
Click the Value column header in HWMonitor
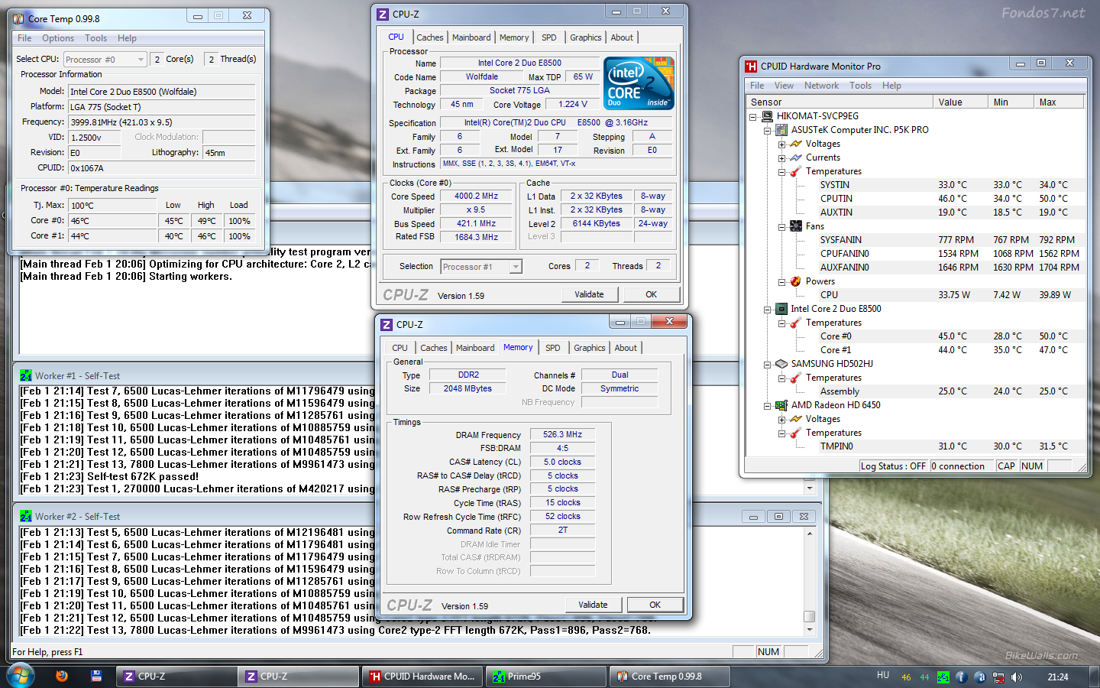click(960, 102)
